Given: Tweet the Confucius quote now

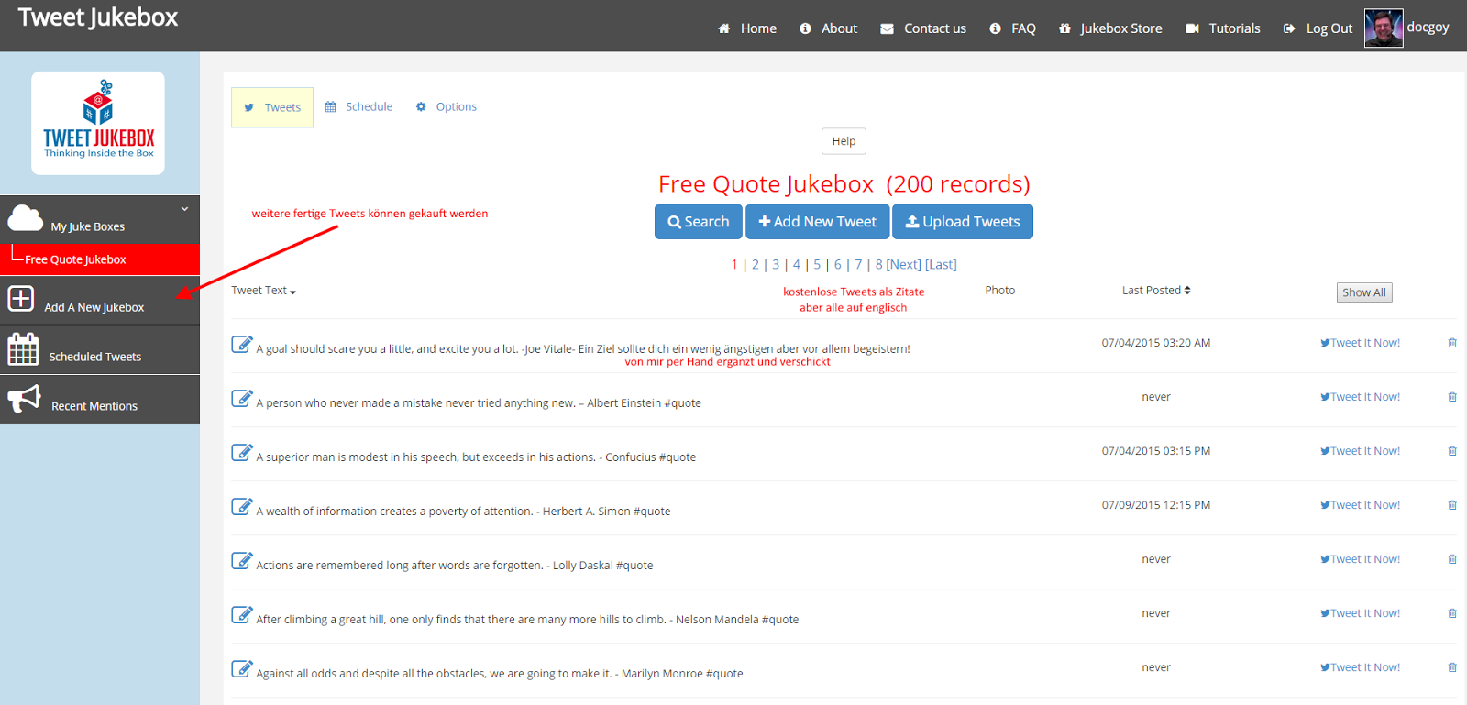Looking at the screenshot, I should click(x=1360, y=451).
